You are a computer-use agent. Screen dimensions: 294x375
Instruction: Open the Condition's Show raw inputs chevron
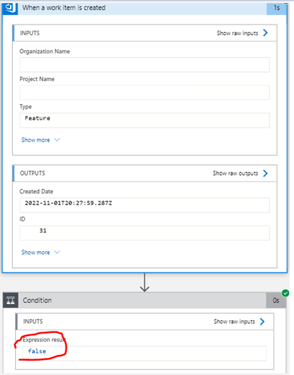point(262,322)
